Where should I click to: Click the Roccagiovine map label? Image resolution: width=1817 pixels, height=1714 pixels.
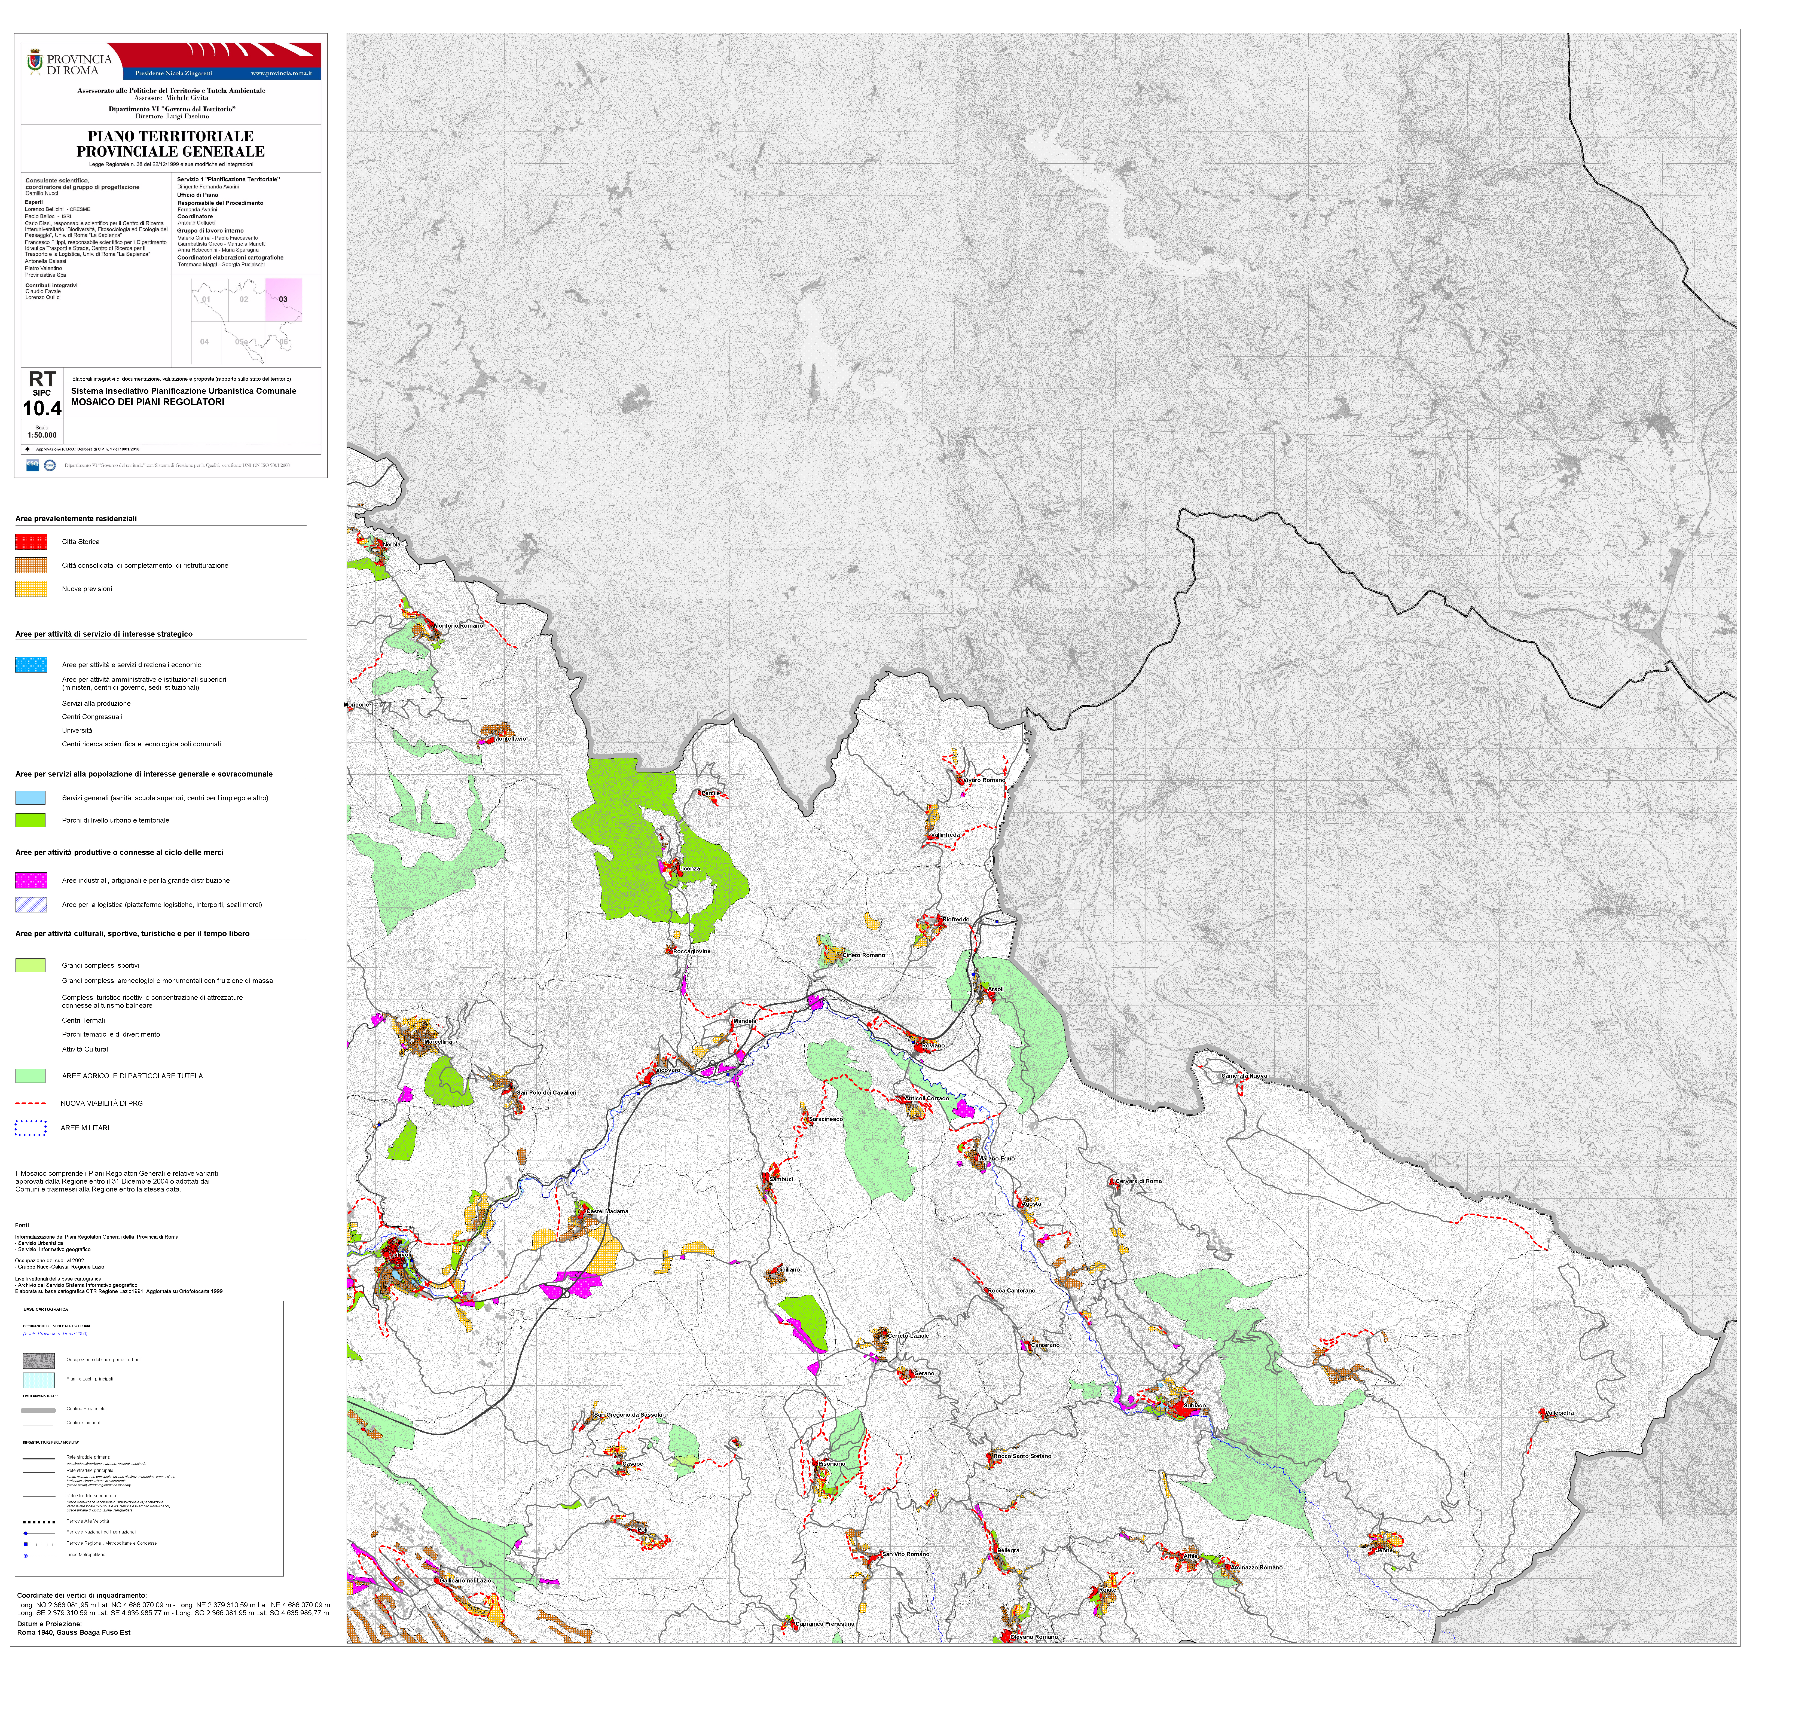click(692, 952)
